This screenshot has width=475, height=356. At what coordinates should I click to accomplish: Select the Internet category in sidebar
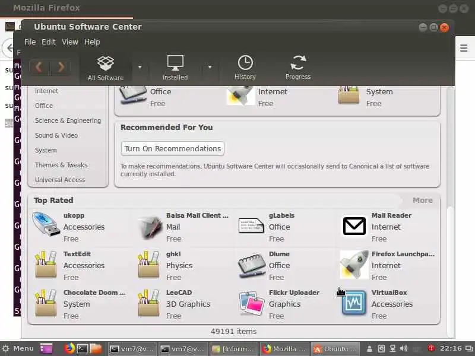pyautogui.click(x=46, y=91)
